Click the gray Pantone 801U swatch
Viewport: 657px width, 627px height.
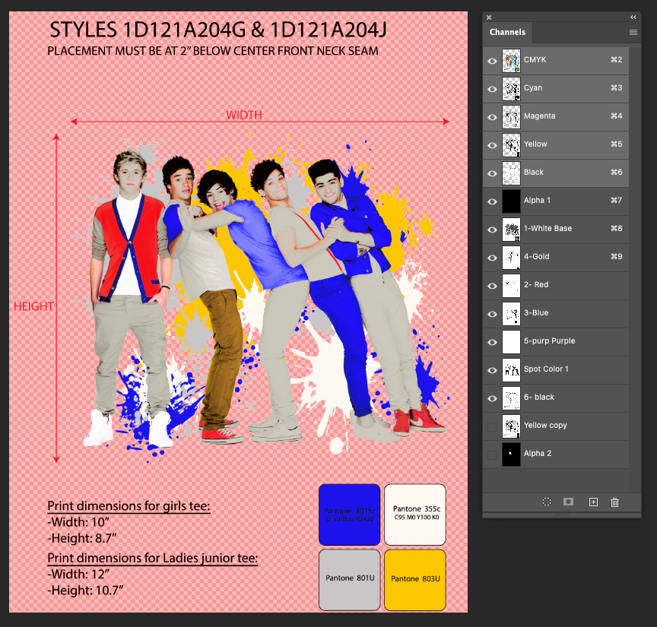pos(350,580)
